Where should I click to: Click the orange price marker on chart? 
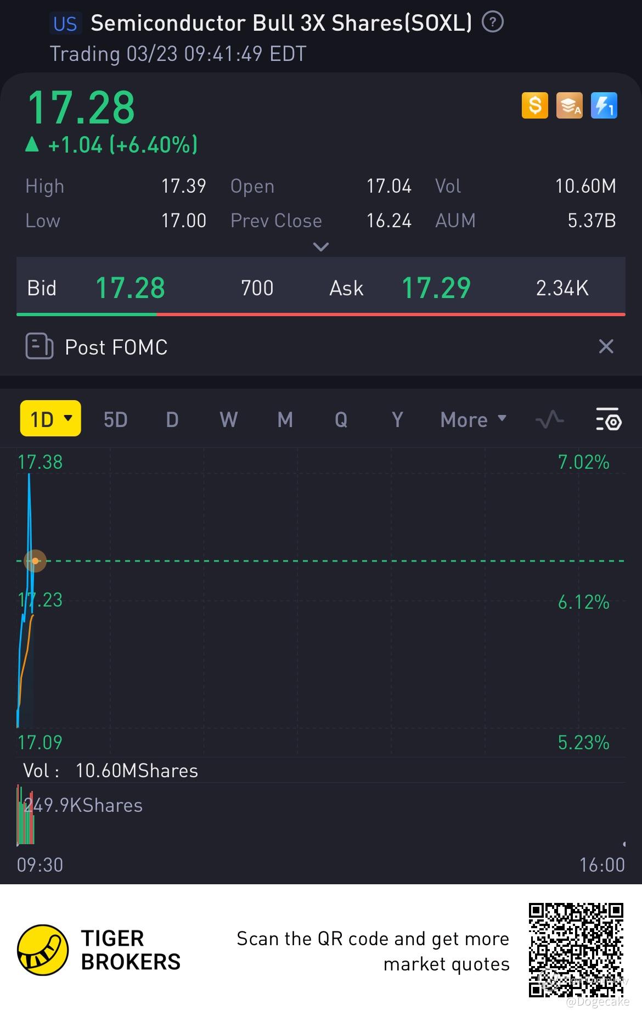[35, 561]
